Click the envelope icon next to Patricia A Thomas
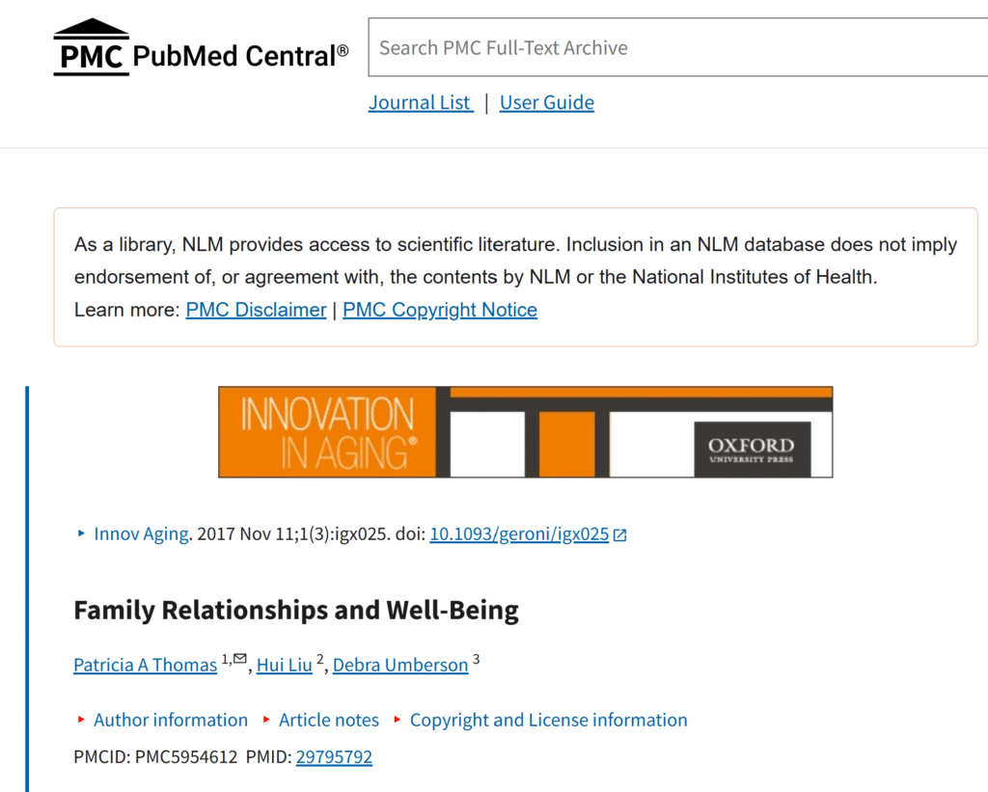Image resolution: width=988 pixels, height=792 pixels. [x=240, y=659]
